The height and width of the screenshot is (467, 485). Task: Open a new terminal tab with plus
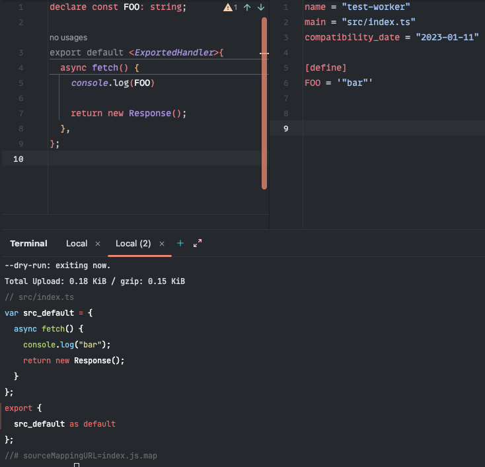tap(180, 243)
